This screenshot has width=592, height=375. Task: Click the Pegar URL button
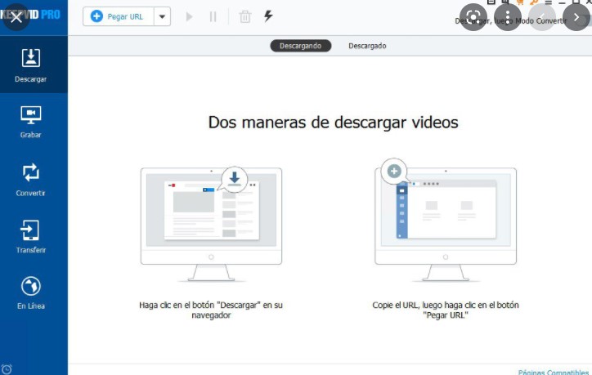point(119,16)
